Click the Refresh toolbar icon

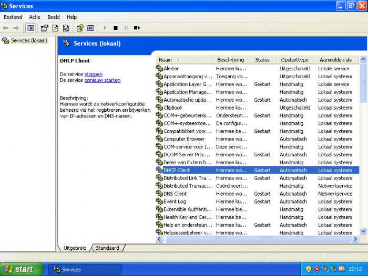pos(55,28)
